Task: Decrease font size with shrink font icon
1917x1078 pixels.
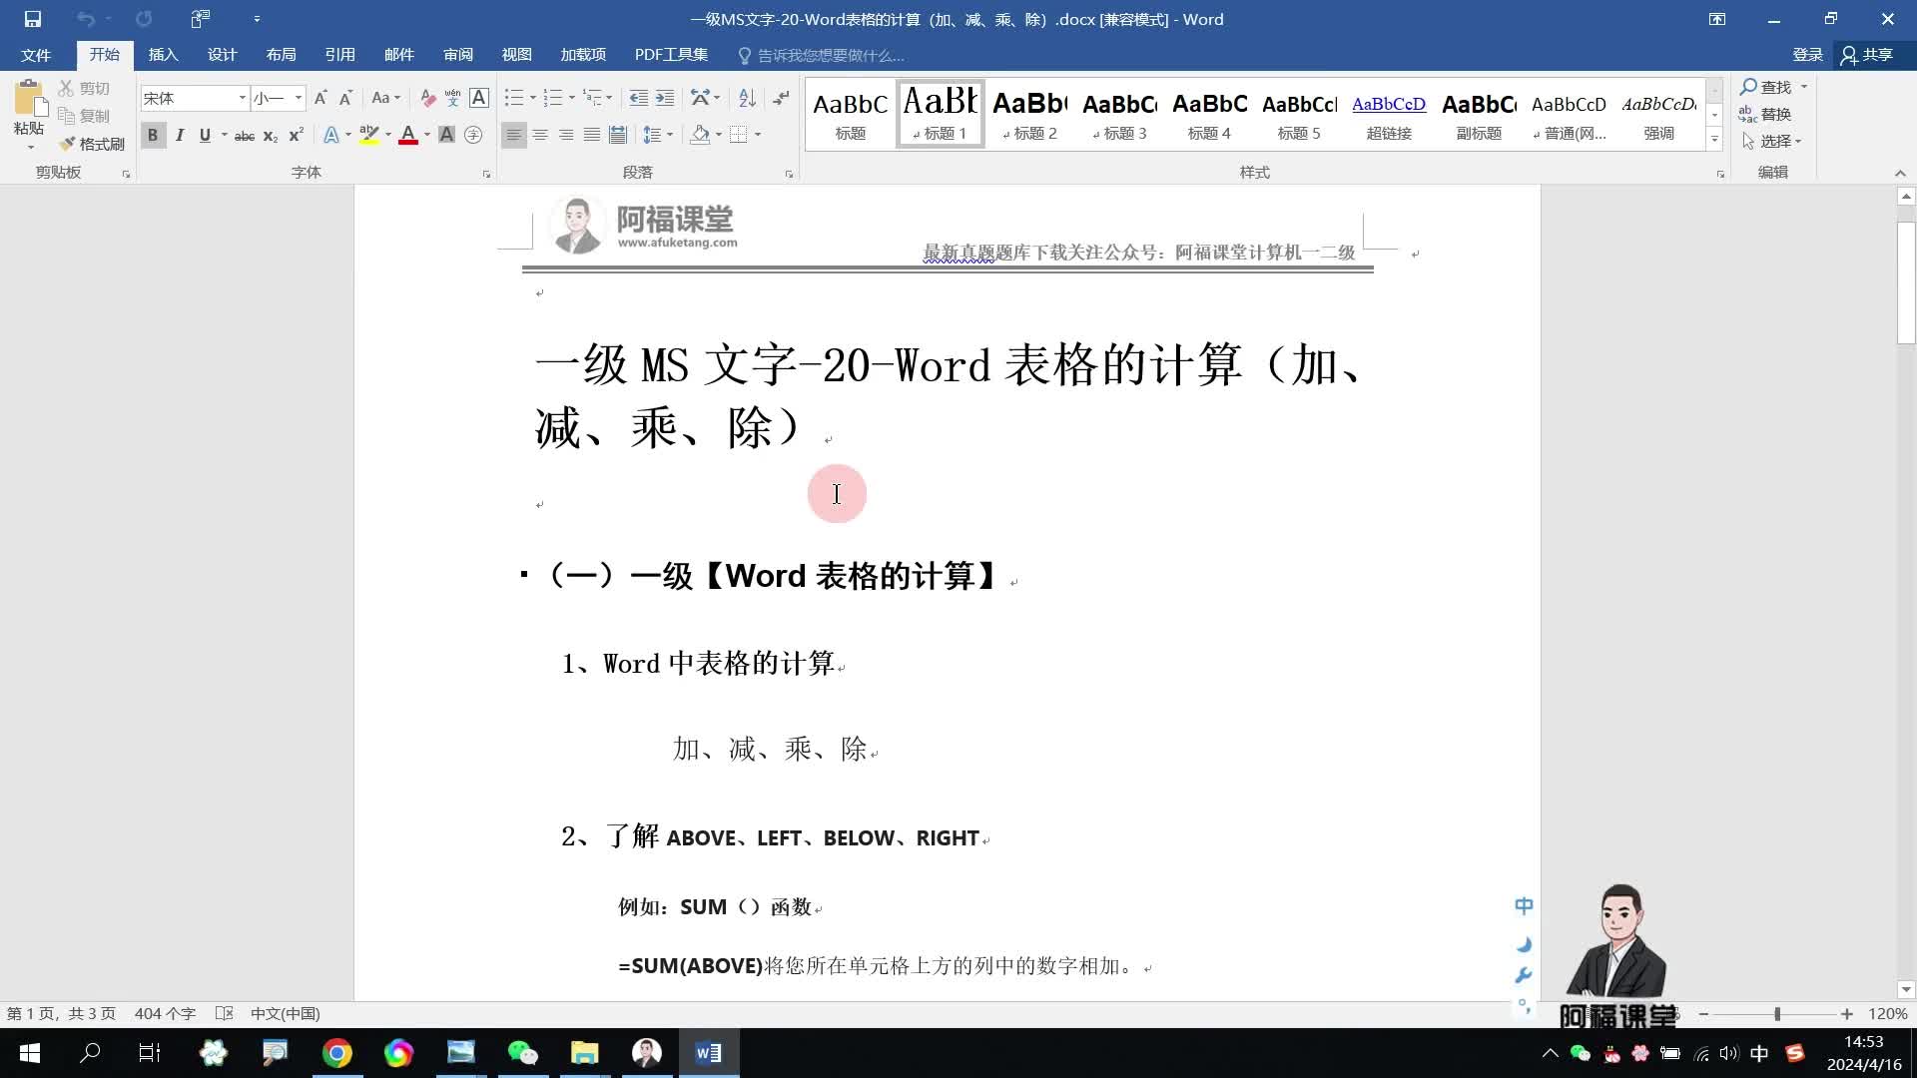Action: coord(345,98)
